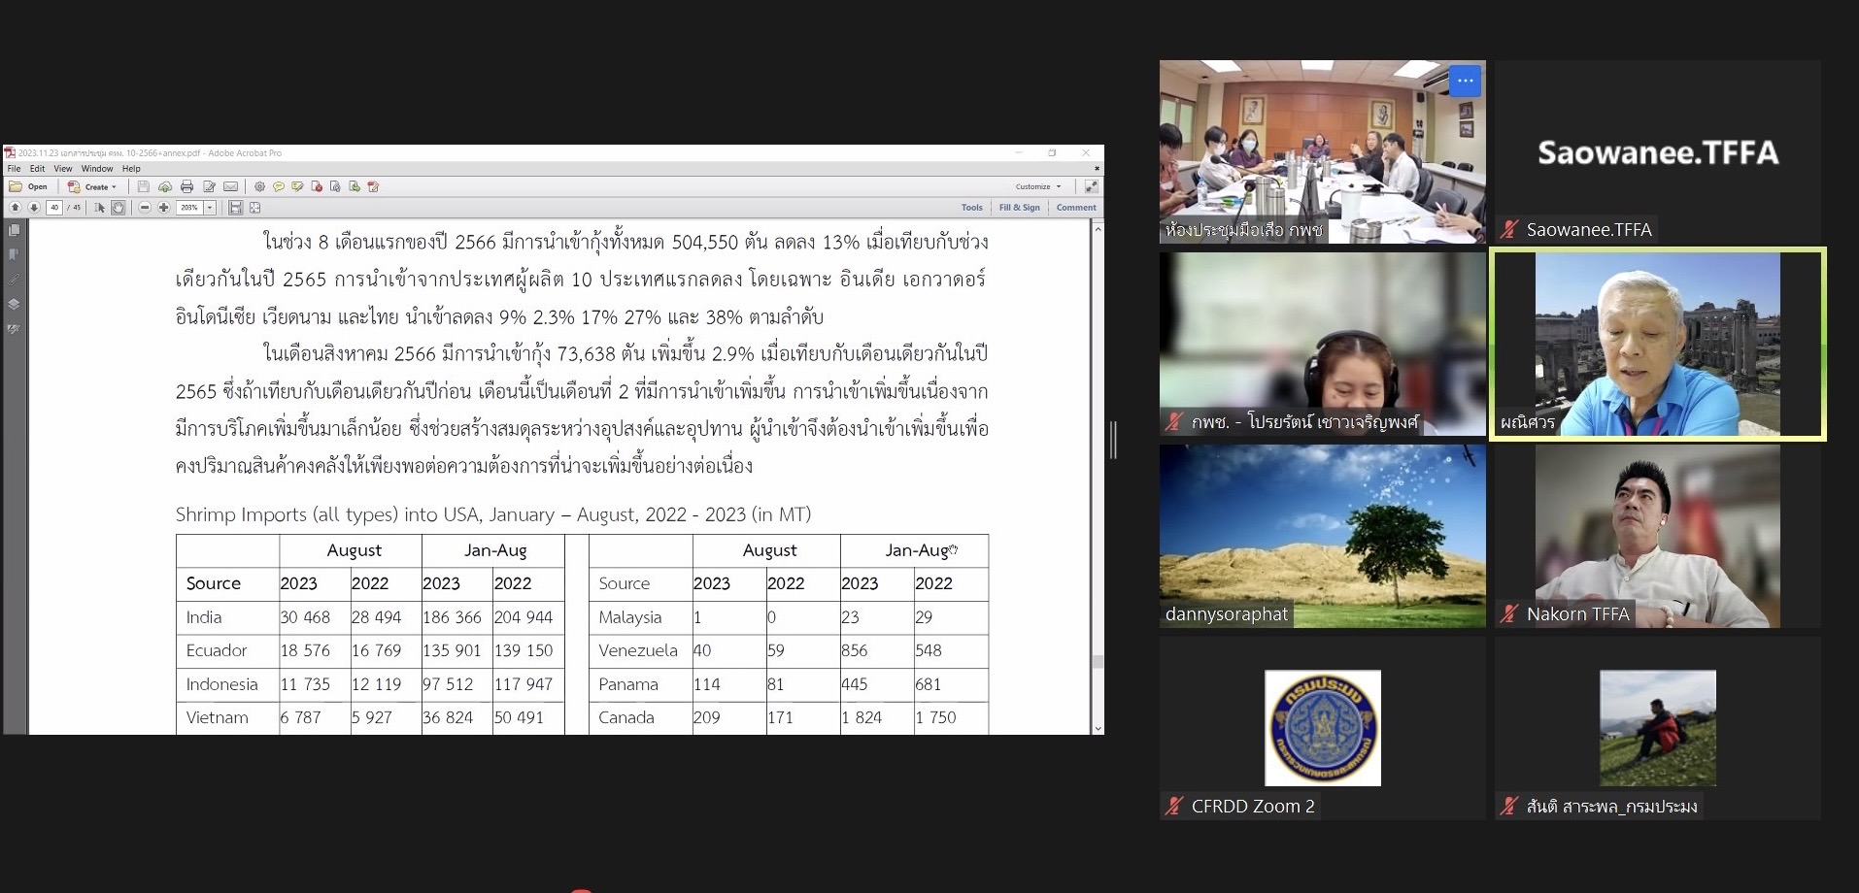
Task: Select the Hand tool
Action: click(118, 208)
